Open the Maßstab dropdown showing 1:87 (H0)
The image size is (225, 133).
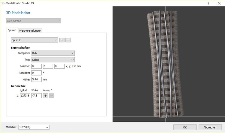[34, 127]
